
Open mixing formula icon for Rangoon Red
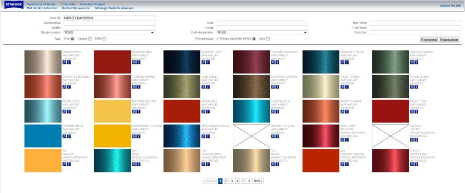click(134, 62)
